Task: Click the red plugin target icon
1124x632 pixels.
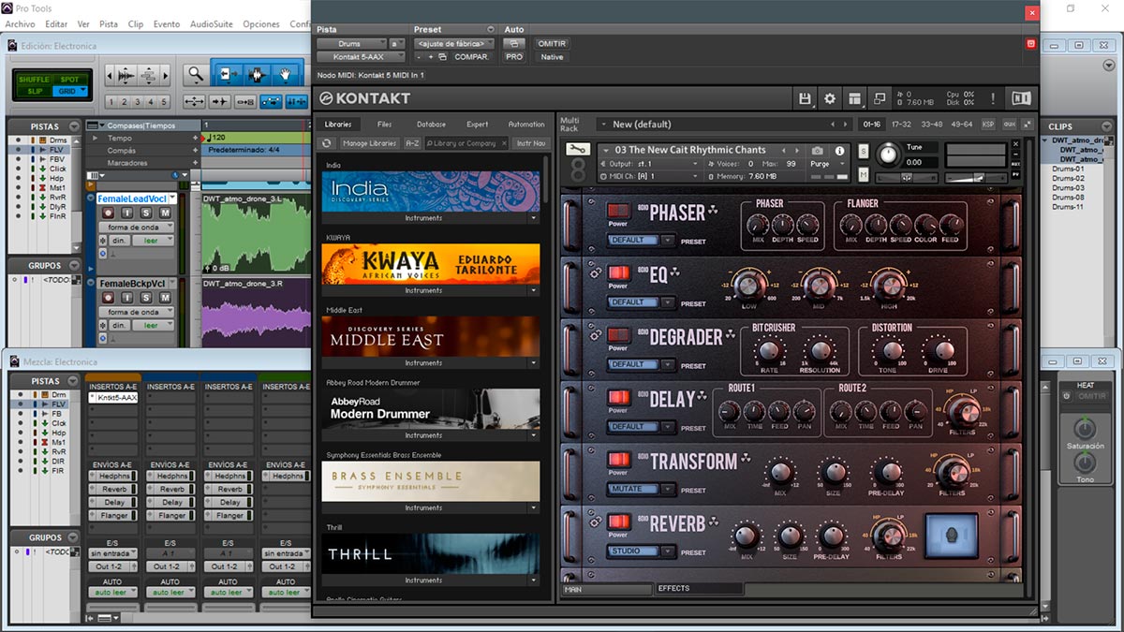Action: tap(1030, 43)
